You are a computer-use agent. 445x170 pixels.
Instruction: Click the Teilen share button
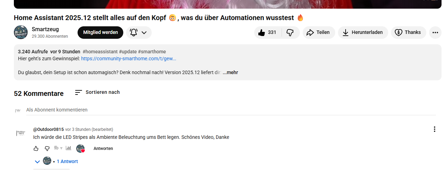(319, 33)
